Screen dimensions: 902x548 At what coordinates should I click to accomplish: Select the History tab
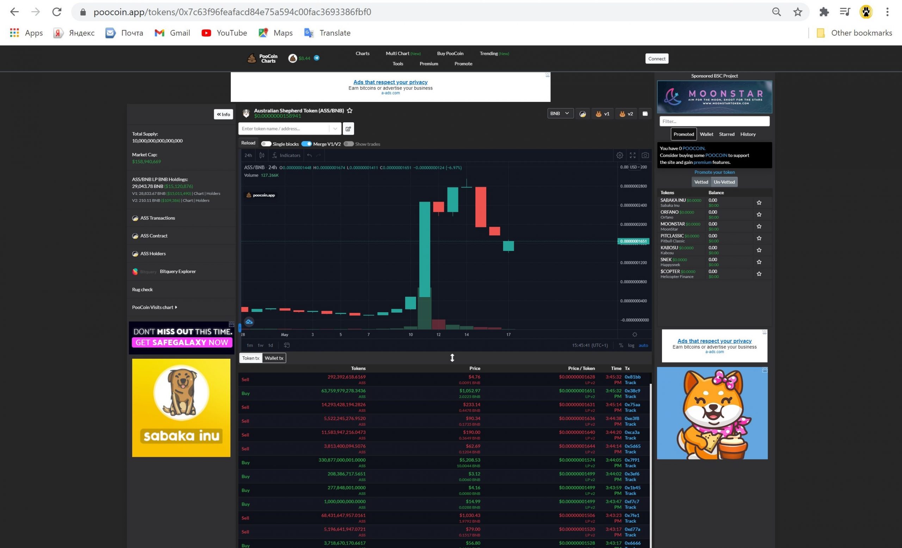[748, 134]
